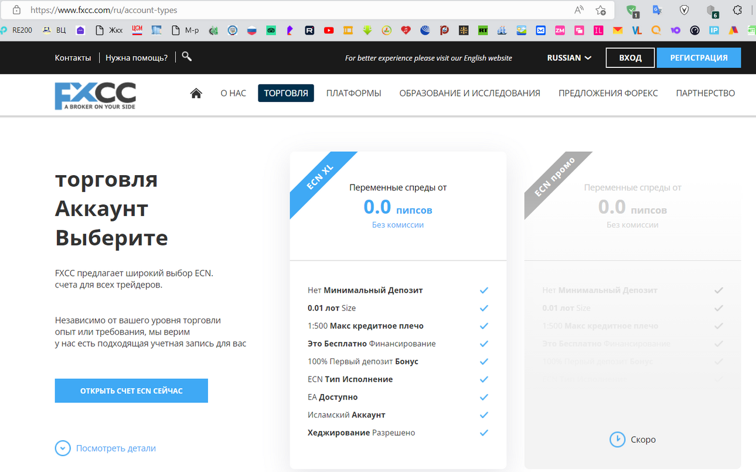Open ОБРАЗОВАНИЕ И ИССЛЕДОВАНИЯ menu
The image size is (756, 472).
470,93
